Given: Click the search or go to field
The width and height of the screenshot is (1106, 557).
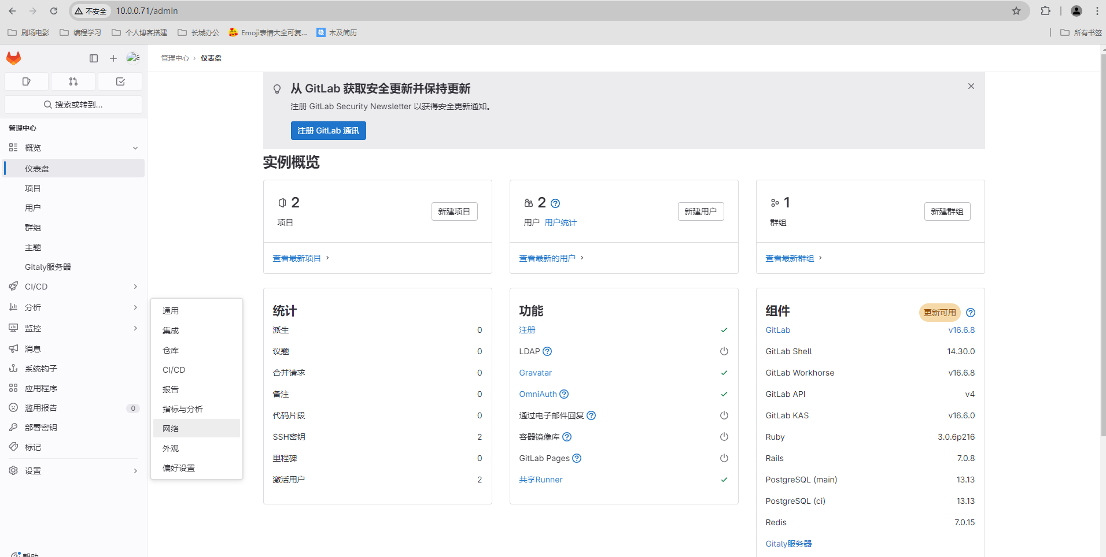Looking at the screenshot, I should [73, 105].
